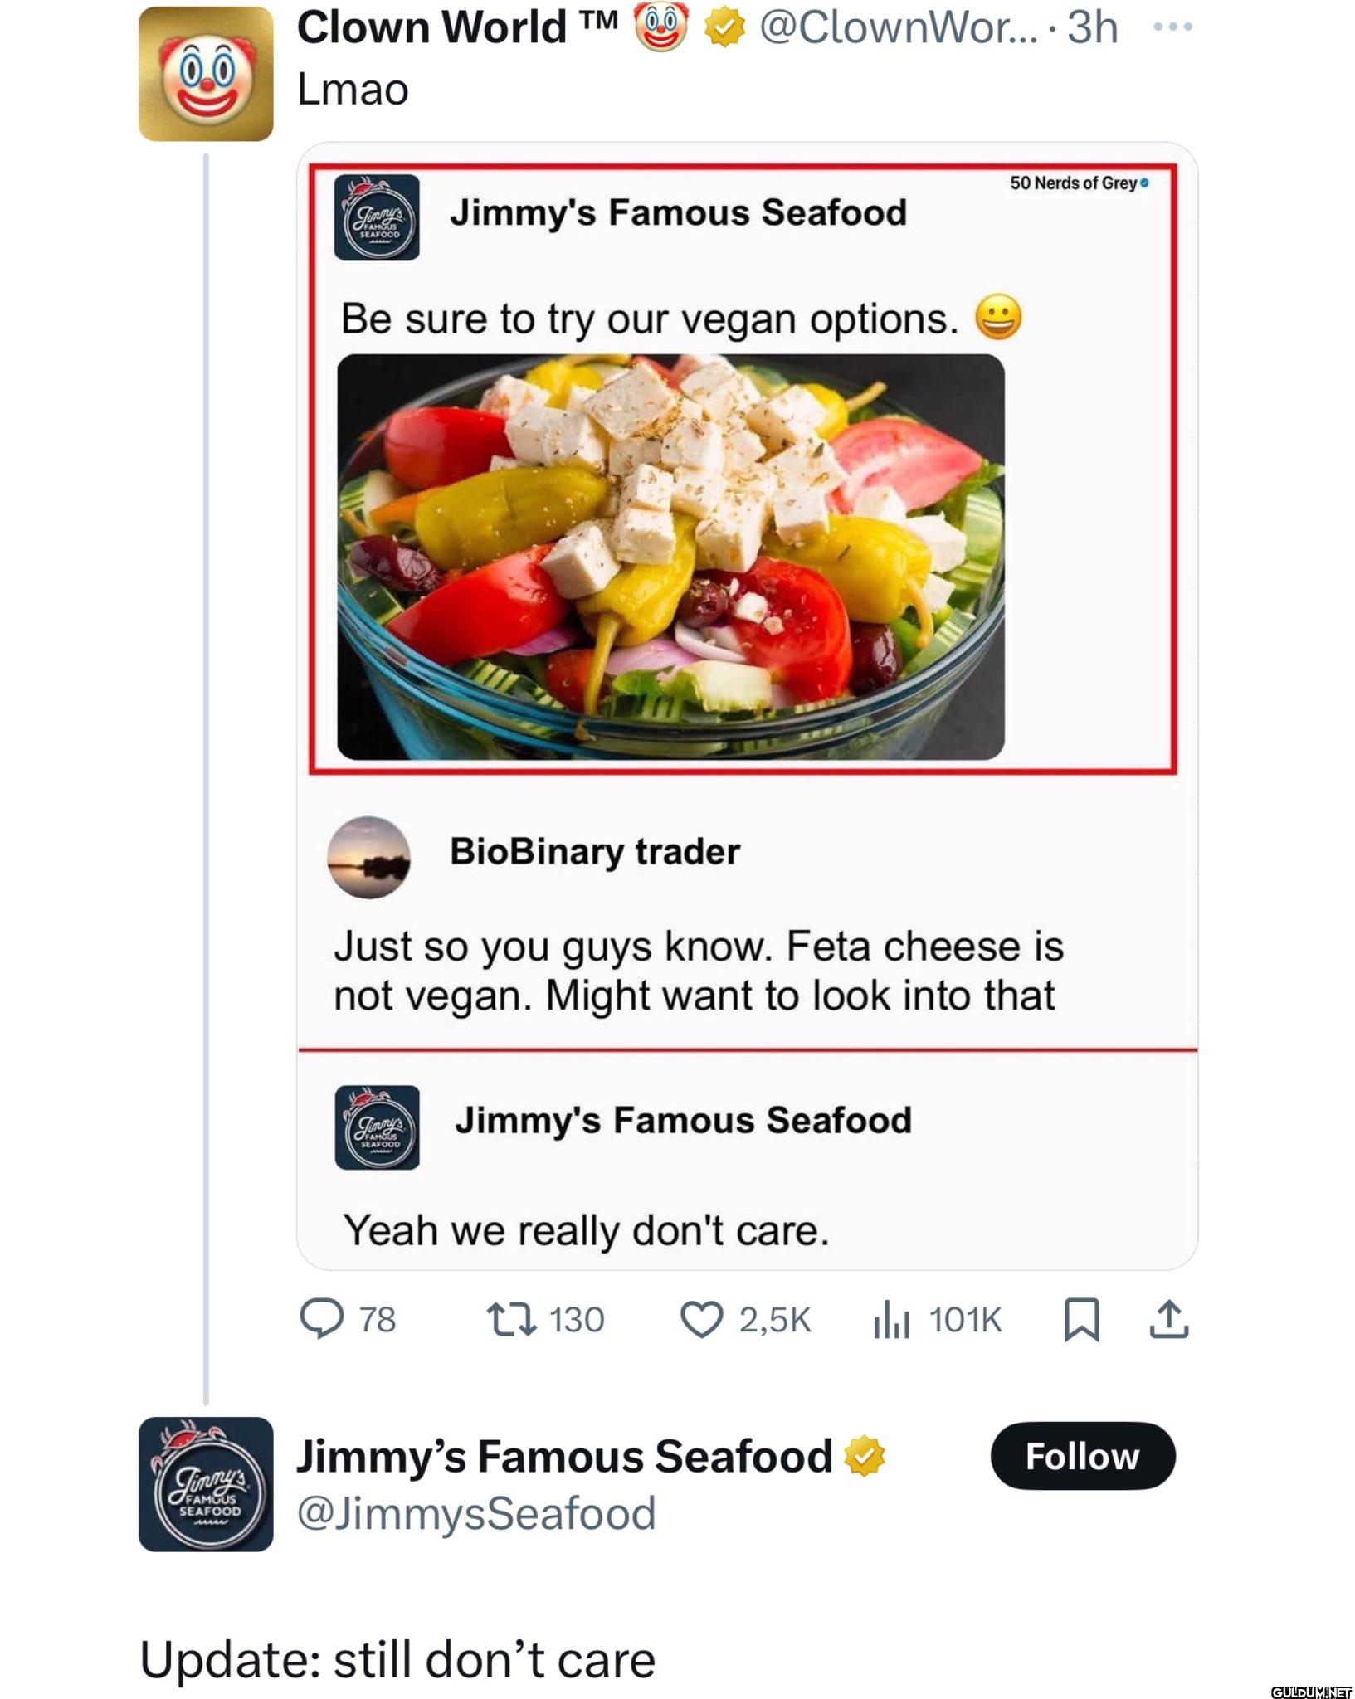Viewport: 1355px width, 1699px height.
Task: Open the 3h timestamp of the tweet
Action: [1093, 27]
